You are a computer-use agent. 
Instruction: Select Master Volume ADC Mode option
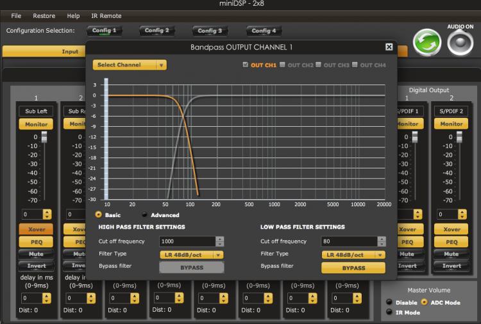pos(425,302)
